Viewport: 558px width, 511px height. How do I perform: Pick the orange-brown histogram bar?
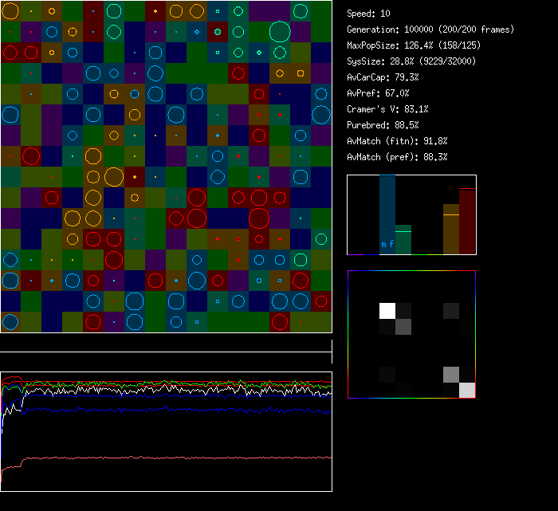pos(451,230)
